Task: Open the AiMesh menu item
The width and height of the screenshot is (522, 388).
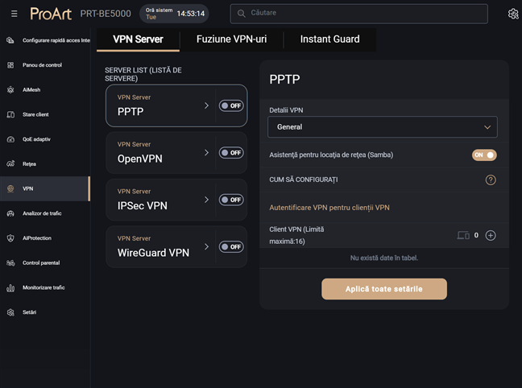Action: [x=45, y=89]
